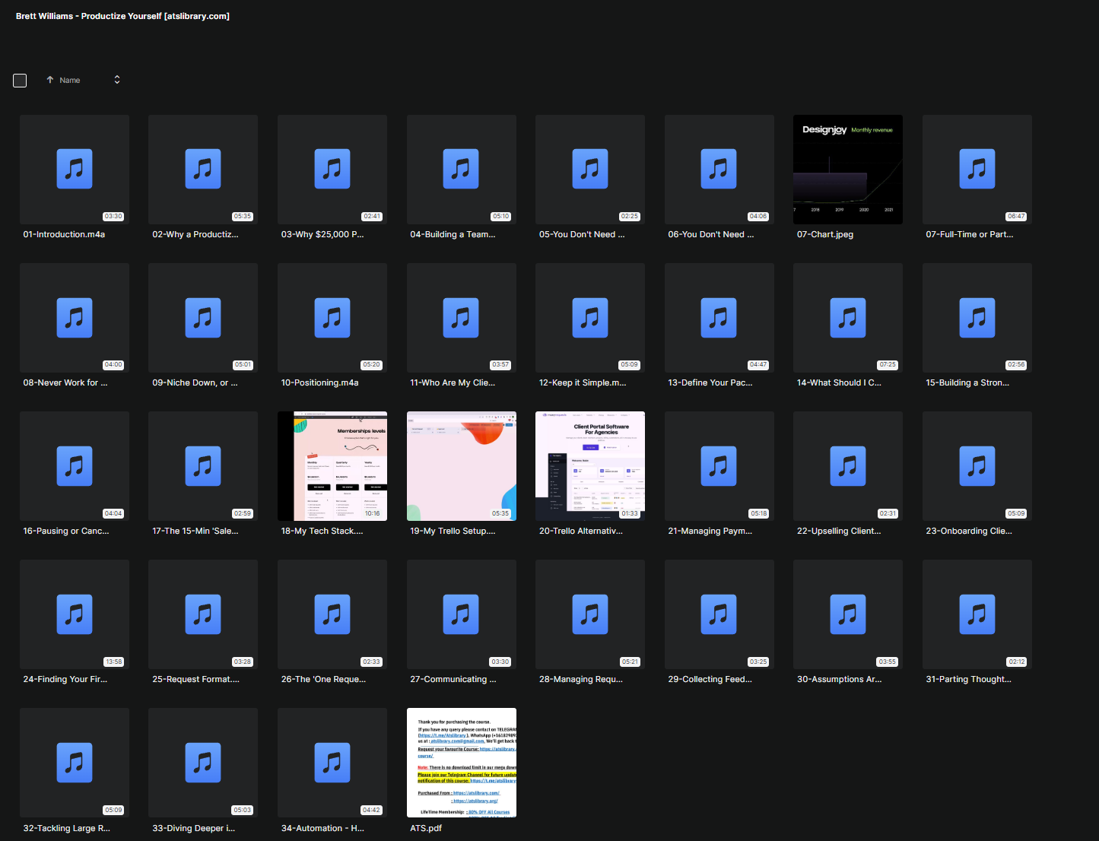This screenshot has height=841, width=1099.
Task: Open the 20-Trello Alternativ video thumbnail
Action: [x=590, y=466]
